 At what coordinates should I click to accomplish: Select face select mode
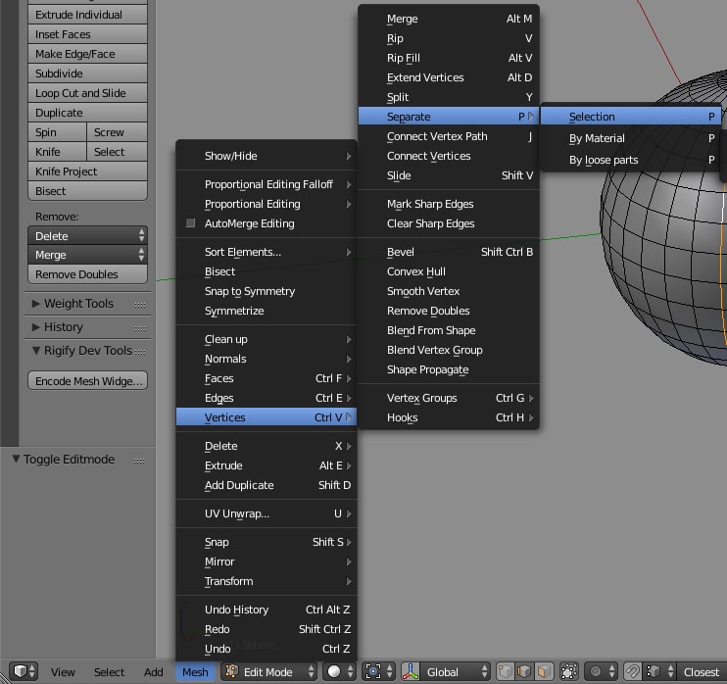545,671
